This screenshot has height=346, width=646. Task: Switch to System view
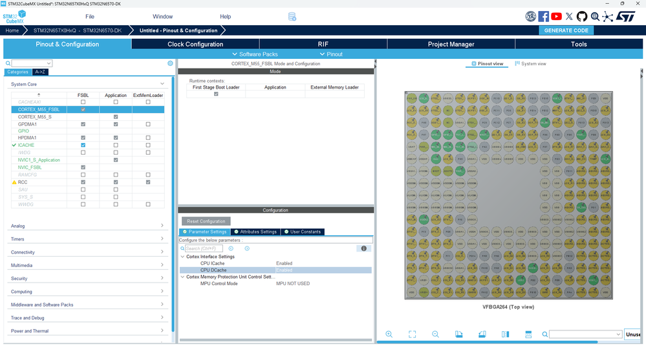[x=531, y=64]
